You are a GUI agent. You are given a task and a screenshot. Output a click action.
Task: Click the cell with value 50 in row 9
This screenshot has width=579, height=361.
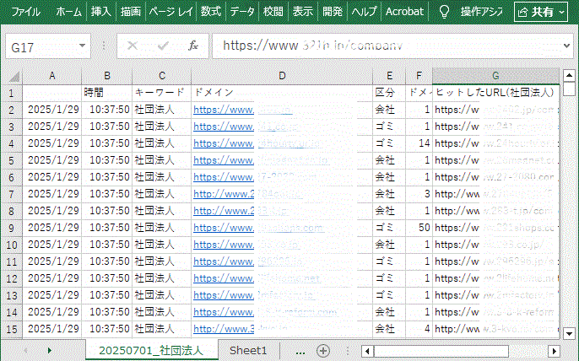419,228
